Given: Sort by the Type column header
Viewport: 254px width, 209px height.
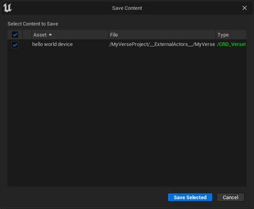Looking at the screenshot, I should pos(231,35).
